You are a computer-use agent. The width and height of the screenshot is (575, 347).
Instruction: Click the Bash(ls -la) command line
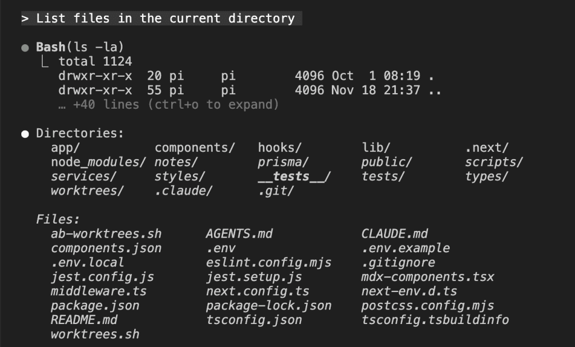pyautogui.click(x=80, y=47)
